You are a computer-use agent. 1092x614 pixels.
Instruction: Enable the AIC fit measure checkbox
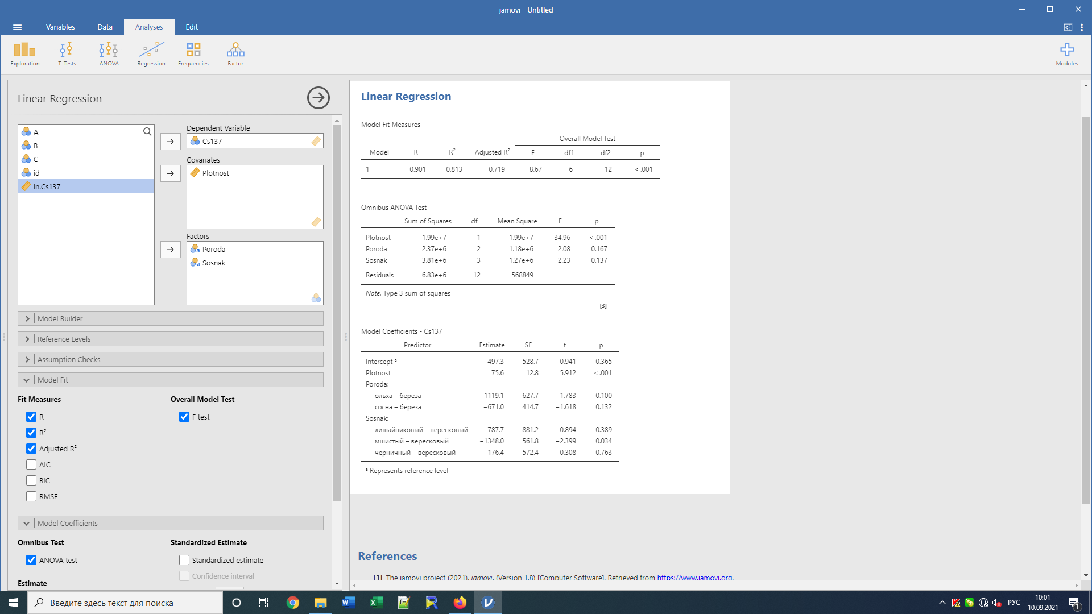tap(31, 464)
